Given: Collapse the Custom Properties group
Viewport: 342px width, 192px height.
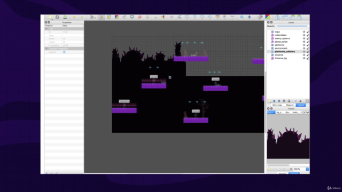Looking at the screenshot, I should tap(46, 49).
